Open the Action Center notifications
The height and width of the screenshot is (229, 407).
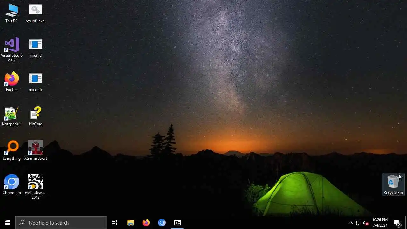coord(397,223)
